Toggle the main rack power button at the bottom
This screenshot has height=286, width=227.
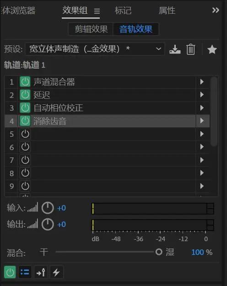[x=10, y=272]
